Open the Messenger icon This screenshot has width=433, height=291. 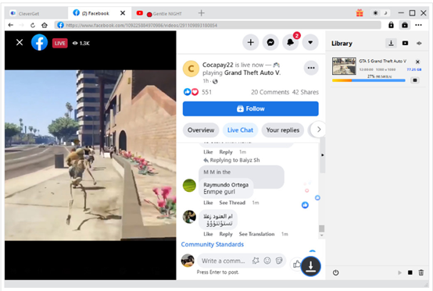pyautogui.click(x=270, y=42)
